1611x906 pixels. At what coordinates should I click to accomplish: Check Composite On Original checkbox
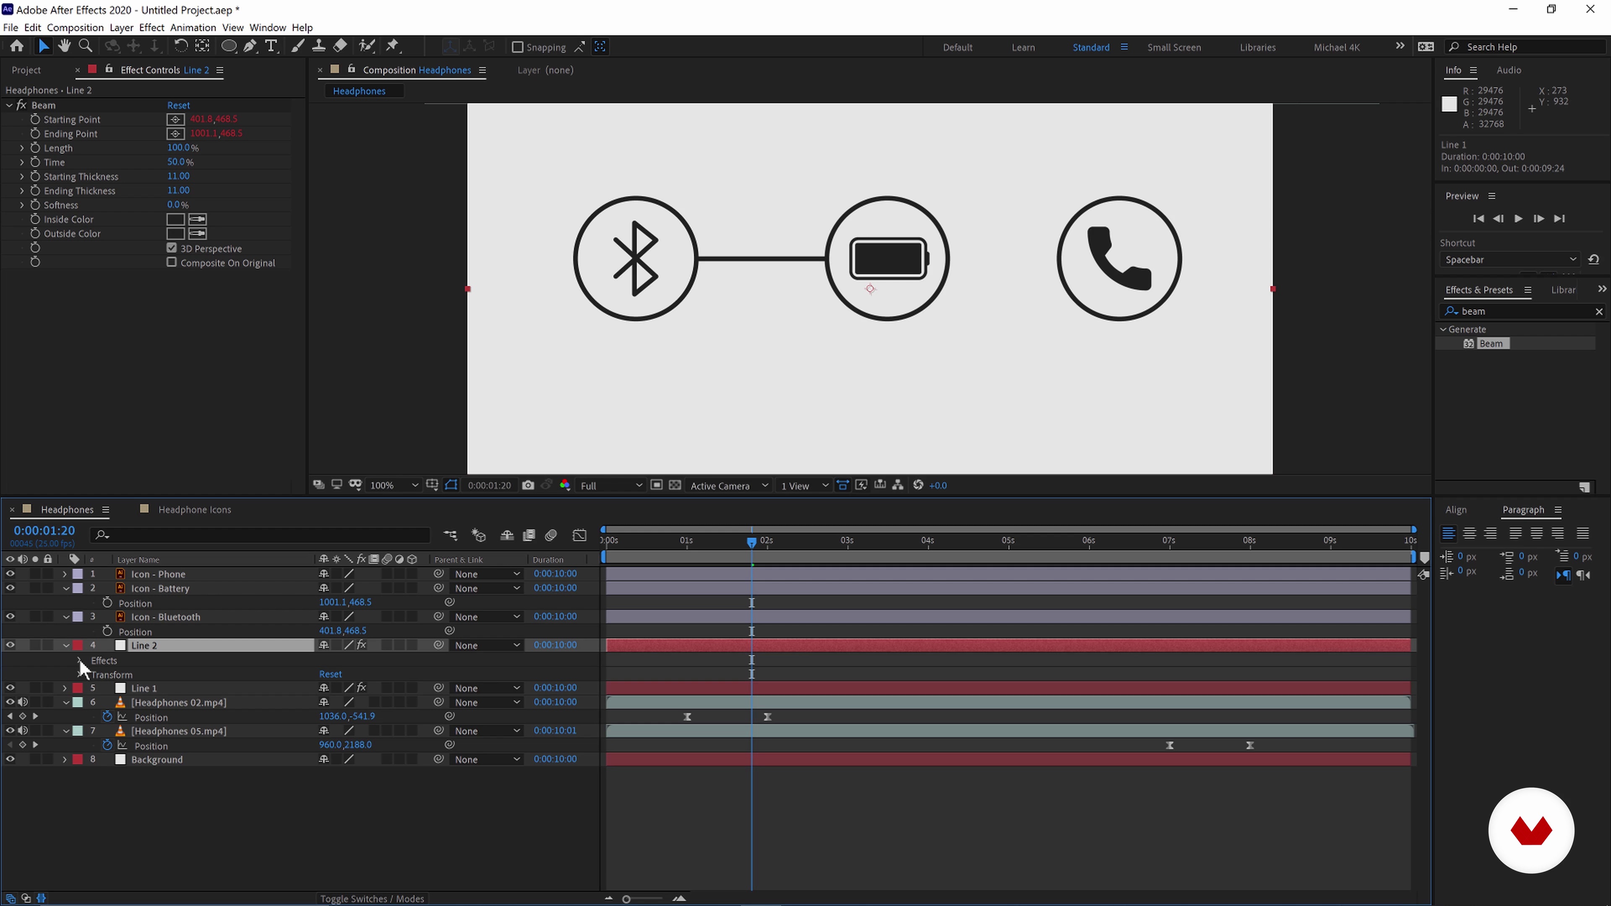click(x=172, y=263)
